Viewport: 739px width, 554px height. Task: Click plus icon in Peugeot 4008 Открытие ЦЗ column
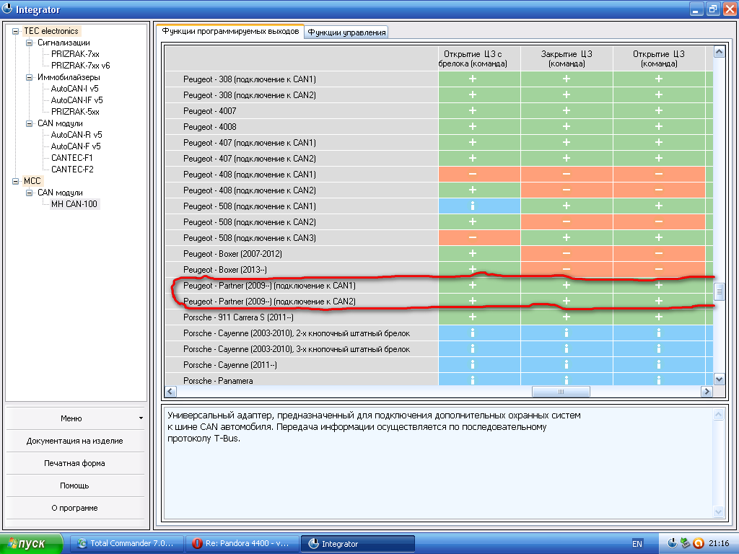659,126
